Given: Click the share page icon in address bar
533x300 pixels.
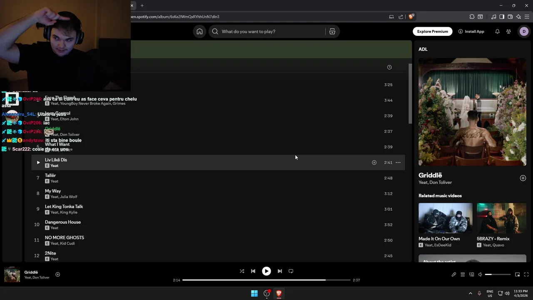Looking at the screenshot, I should click(x=401, y=17).
